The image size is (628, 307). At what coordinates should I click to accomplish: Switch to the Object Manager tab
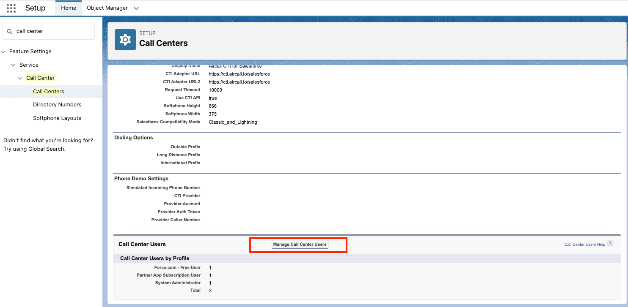coord(107,8)
